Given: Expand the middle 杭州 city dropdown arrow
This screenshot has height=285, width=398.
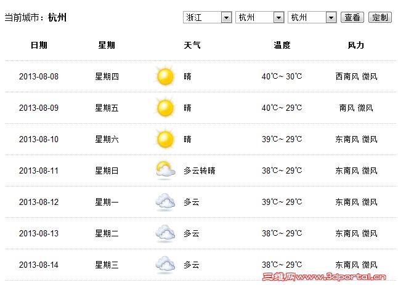Looking at the screenshot, I should (x=278, y=17).
